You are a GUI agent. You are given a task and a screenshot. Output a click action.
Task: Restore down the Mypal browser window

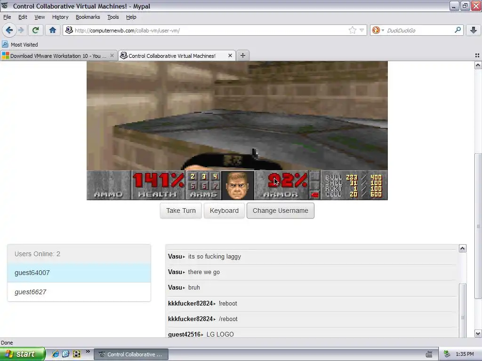(465, 6)
